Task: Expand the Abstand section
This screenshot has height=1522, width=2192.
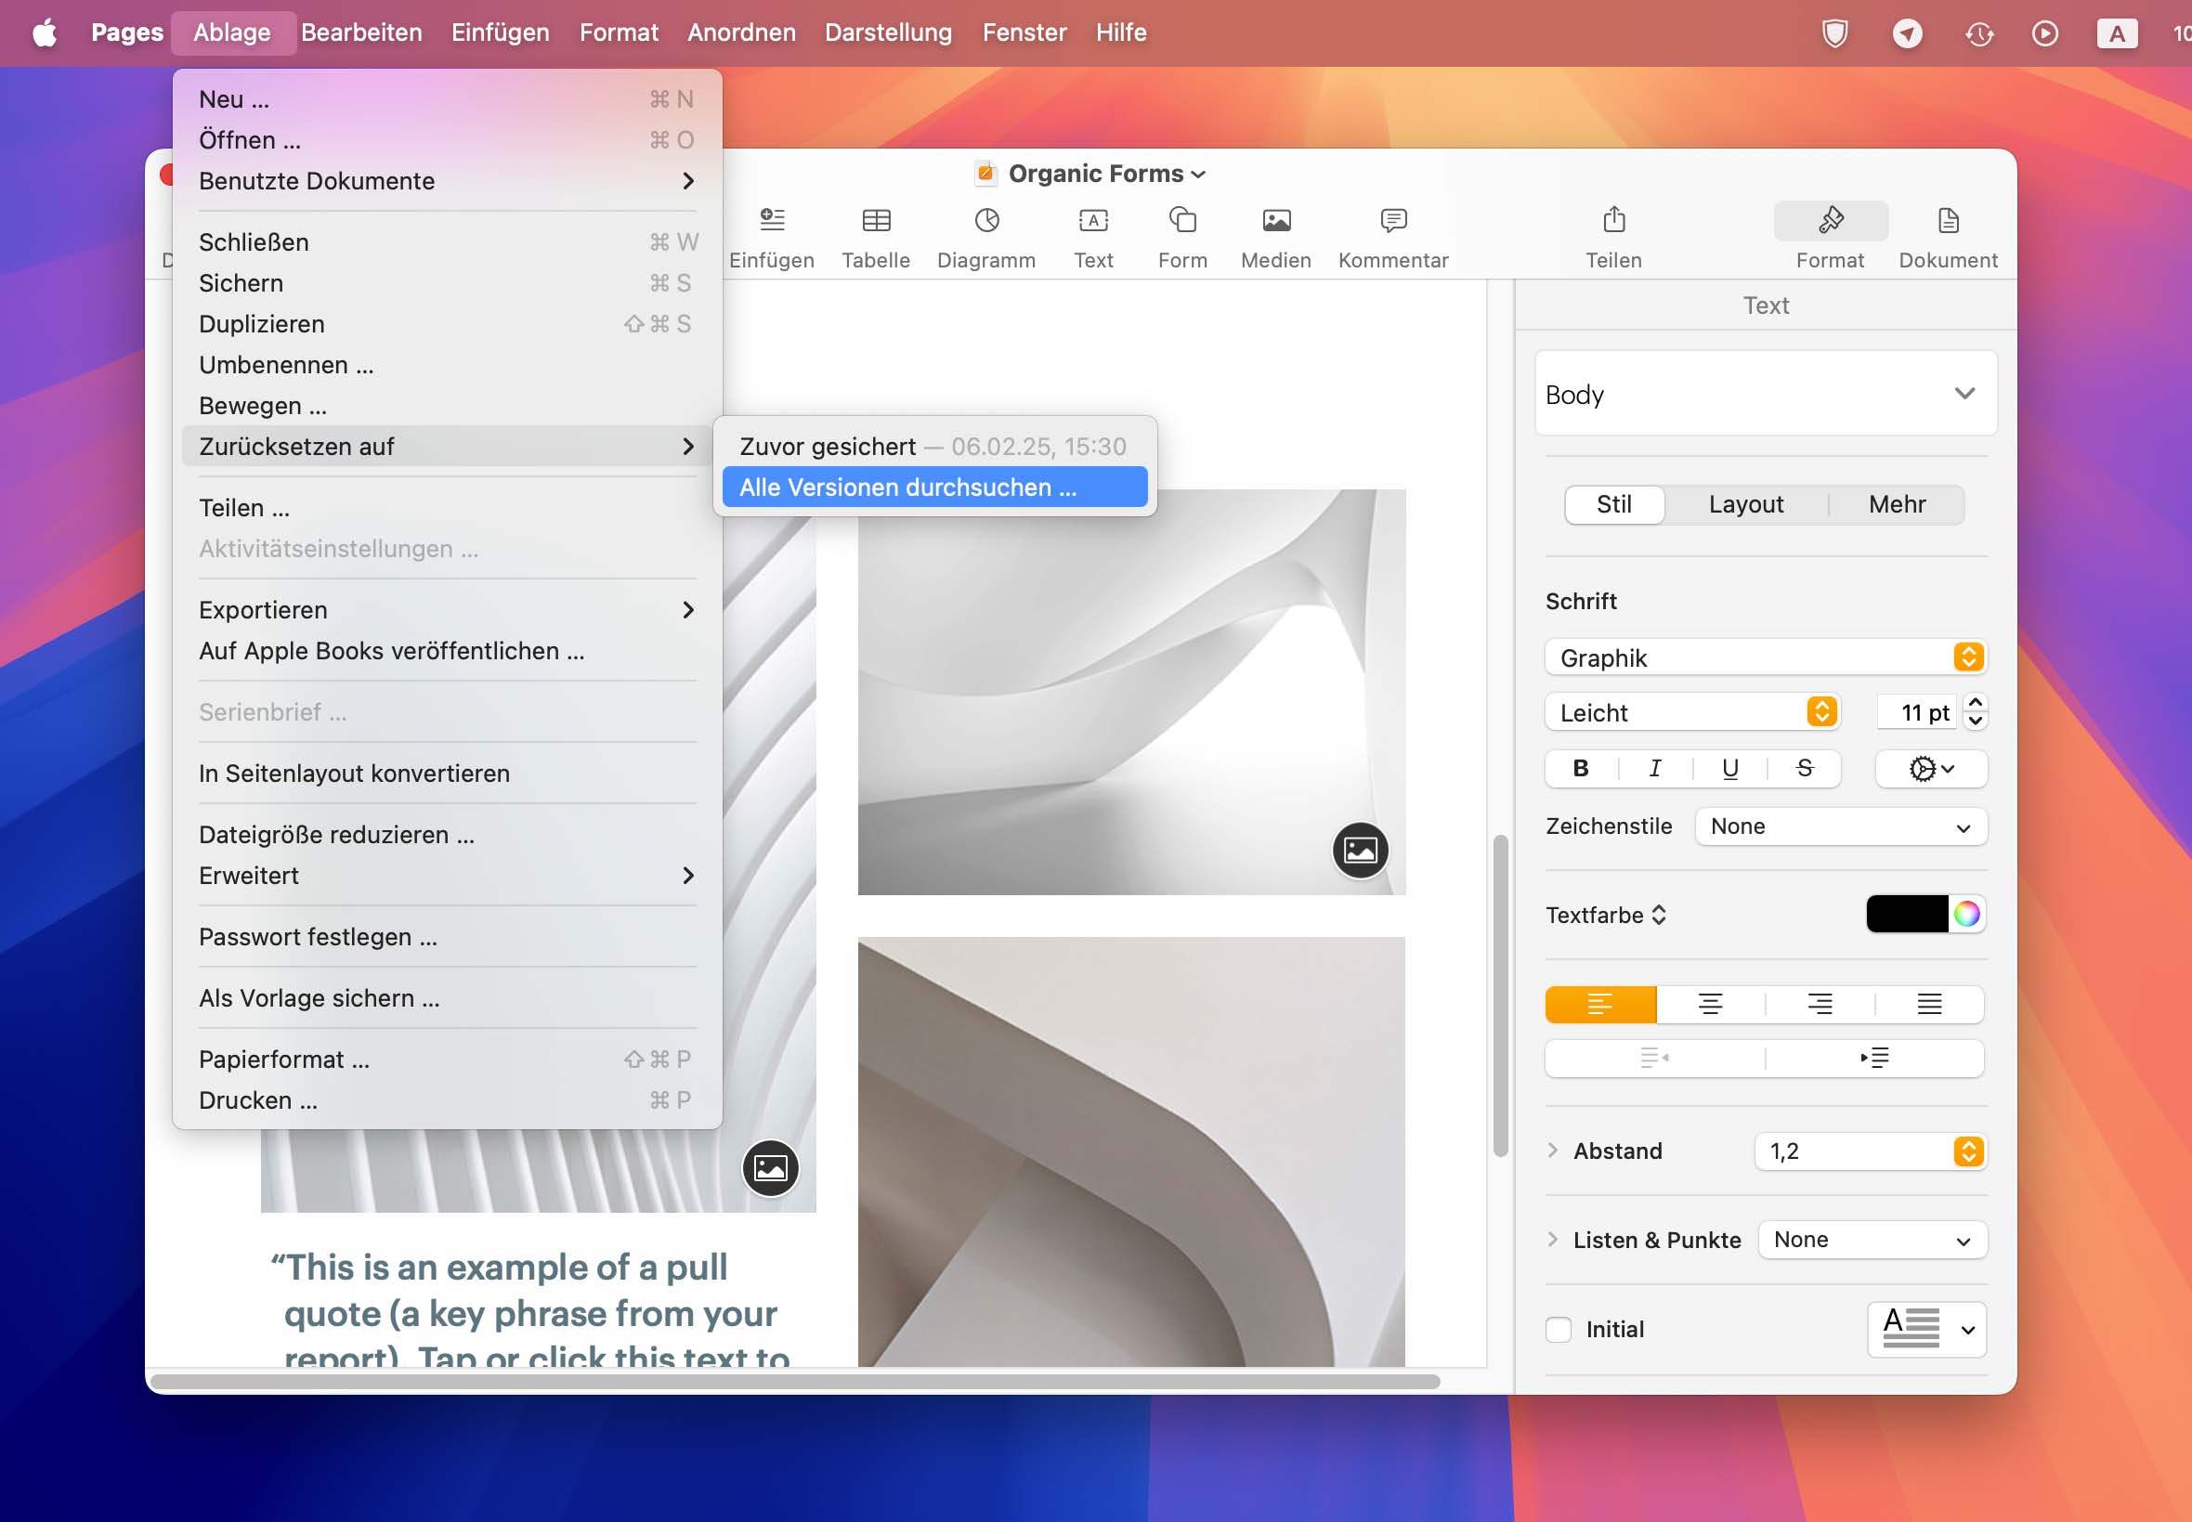Action: (x=1552, y=1151)
